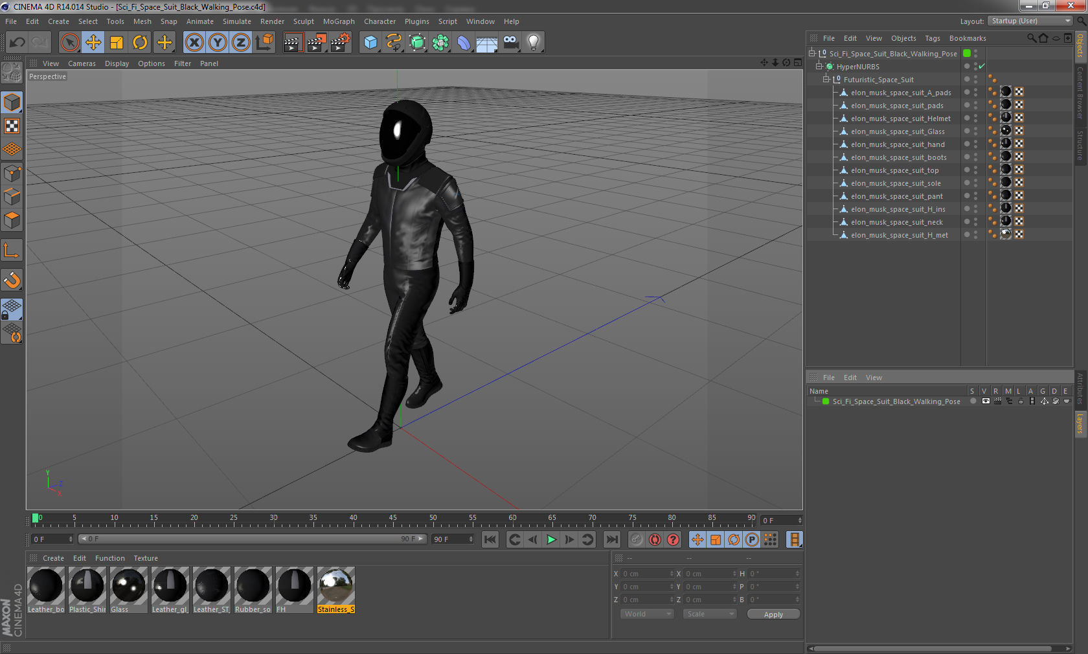Select the Stainless_S material

click(336, 590)
